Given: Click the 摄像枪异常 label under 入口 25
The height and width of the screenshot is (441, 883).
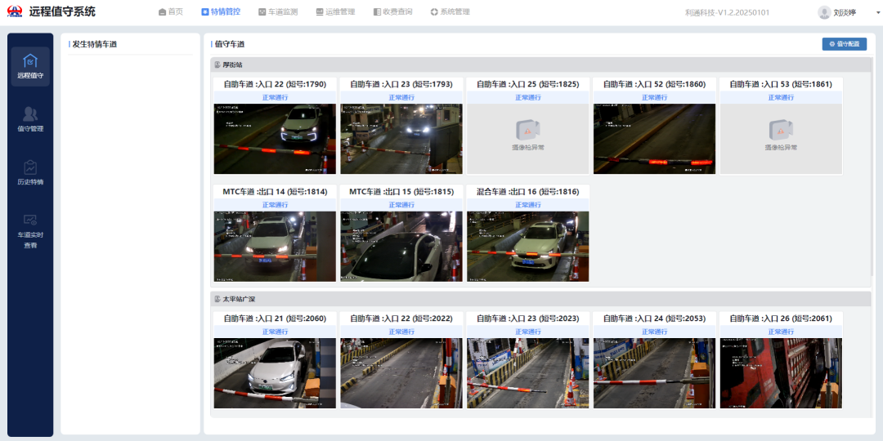Looking at the screenshot, I should click(x=527, y=147).
